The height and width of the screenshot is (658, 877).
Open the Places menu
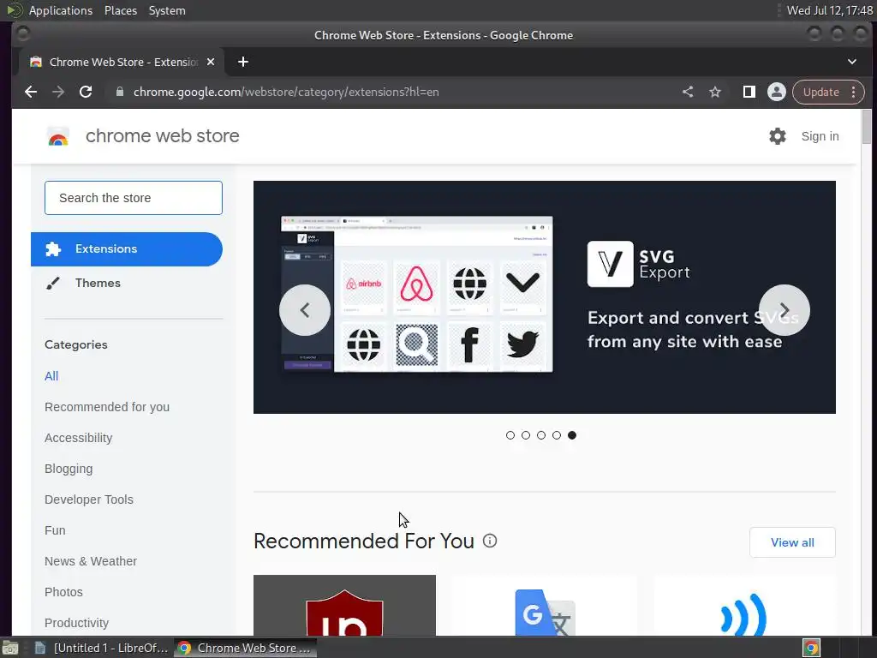coord(121,10)
